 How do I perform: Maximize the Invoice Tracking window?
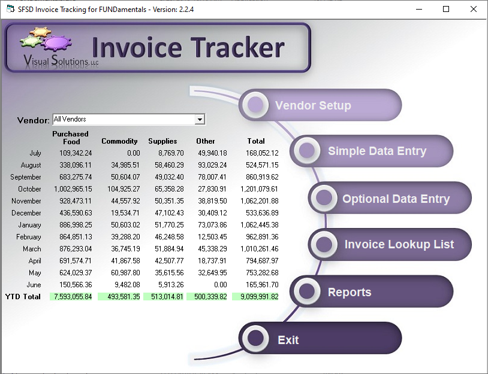(x=446, y=9)
